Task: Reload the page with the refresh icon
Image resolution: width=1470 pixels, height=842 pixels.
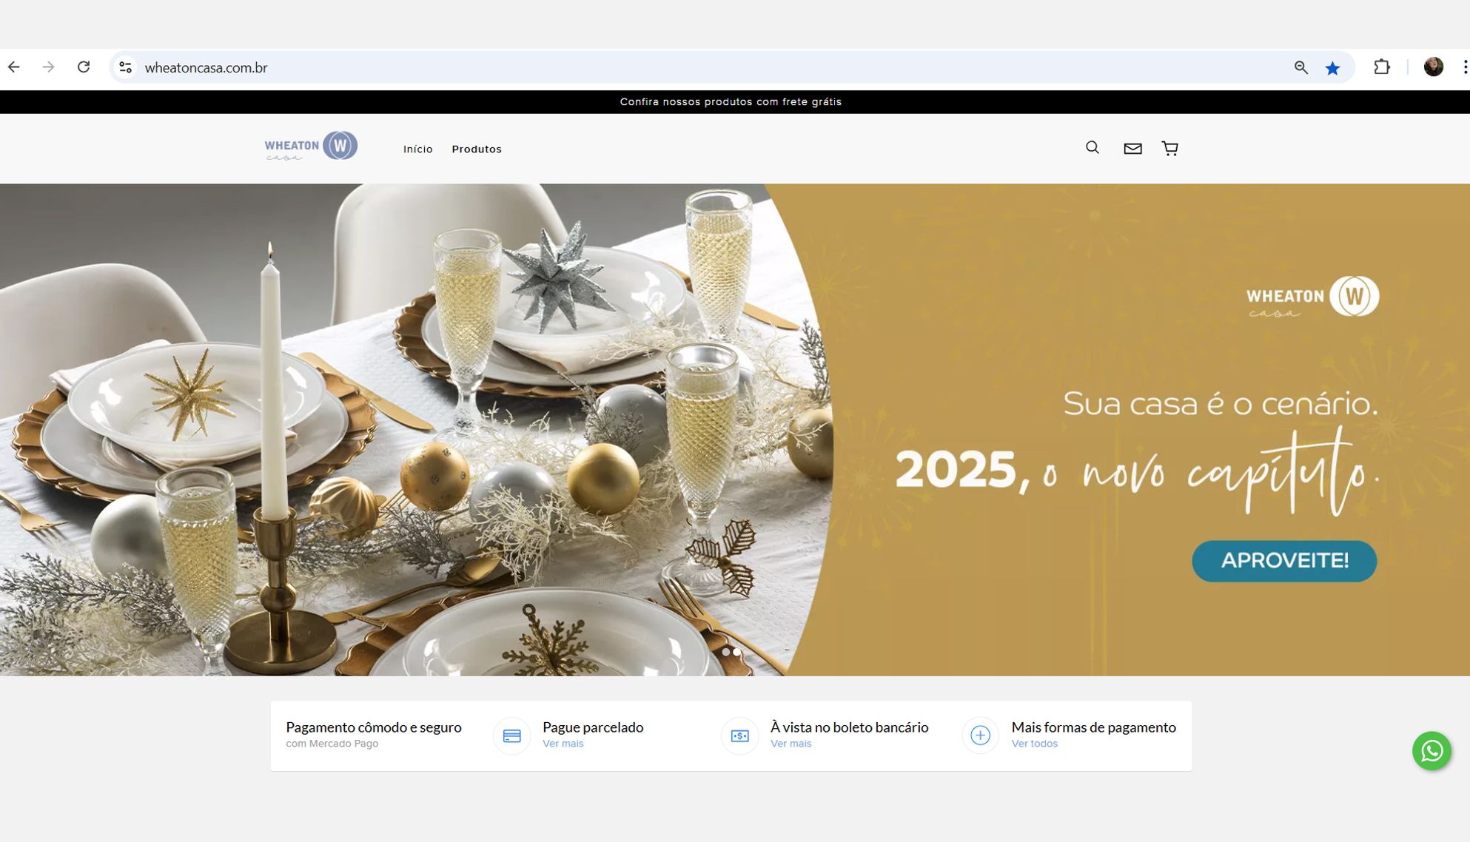Action: 84,67
